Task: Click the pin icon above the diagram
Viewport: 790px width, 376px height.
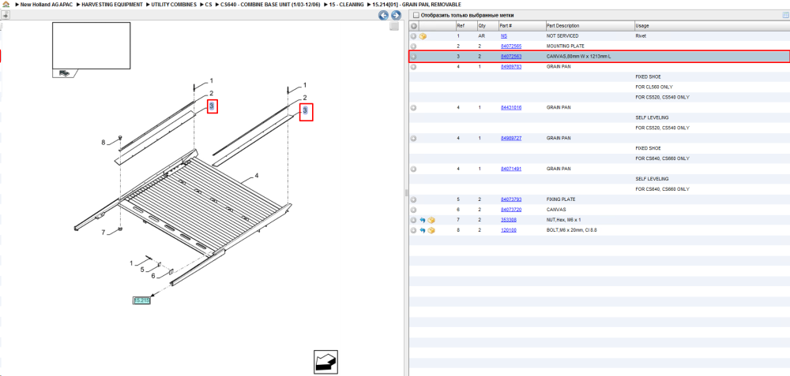Action: (5, 16)
